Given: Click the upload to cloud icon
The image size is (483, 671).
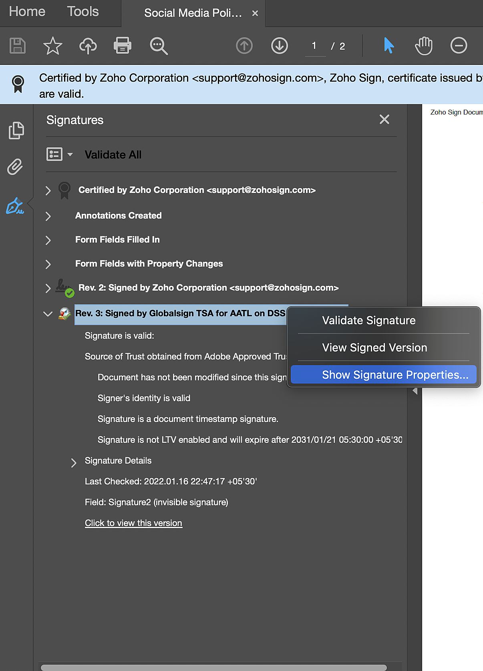Looking at the screenshot, I should pos(88,46).
